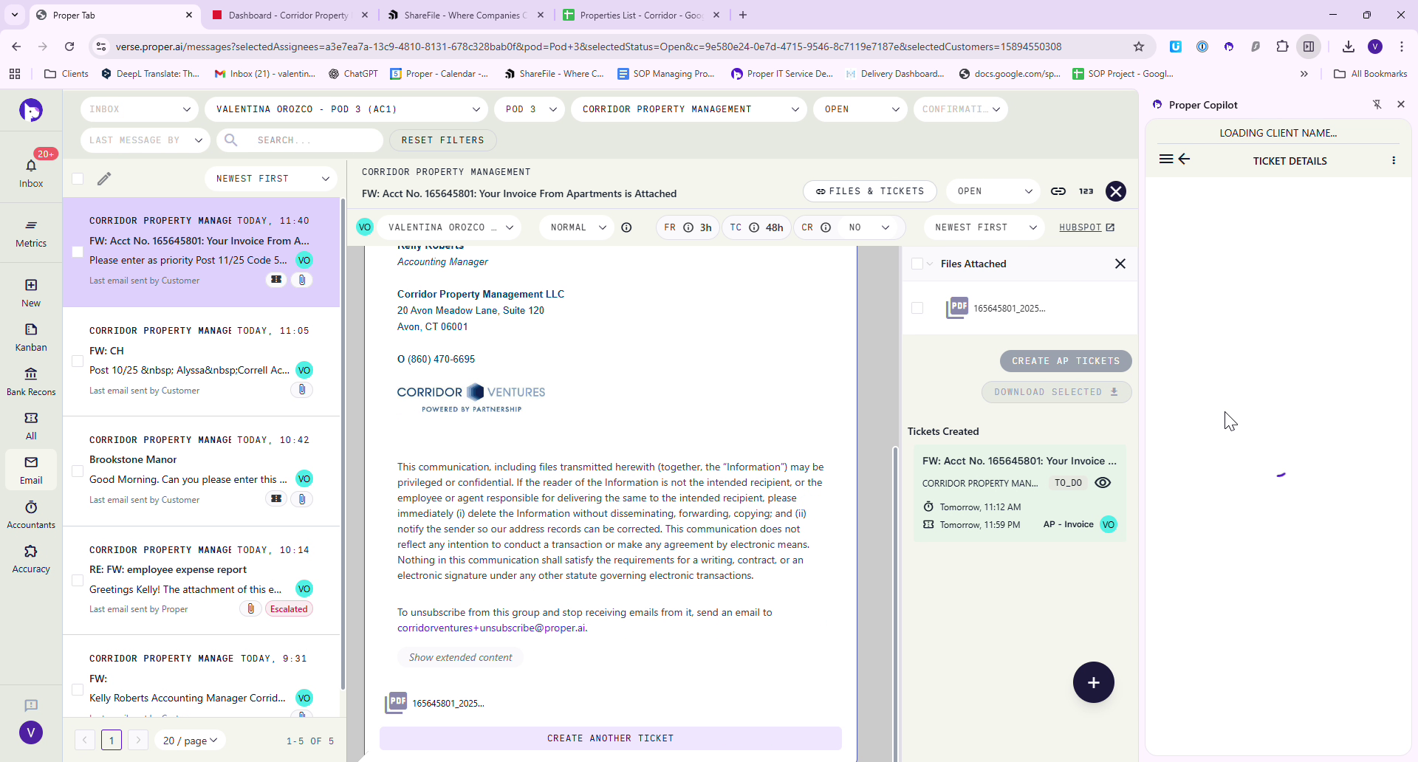Select the 9:31 Kelly Roberts message checkbox
The height and width of the screenshot is (762, 1418).
78,690
